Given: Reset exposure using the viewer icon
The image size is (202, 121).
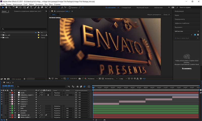Looking at the screenshot, I should click(141, 79).
